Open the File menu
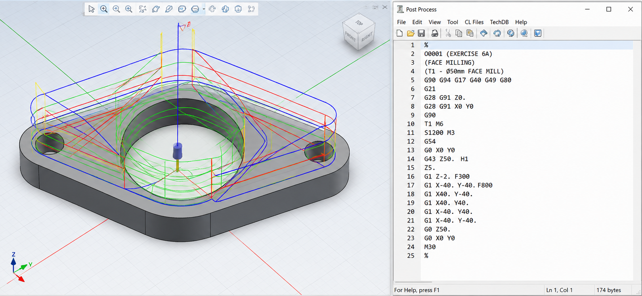 point(401,22)
